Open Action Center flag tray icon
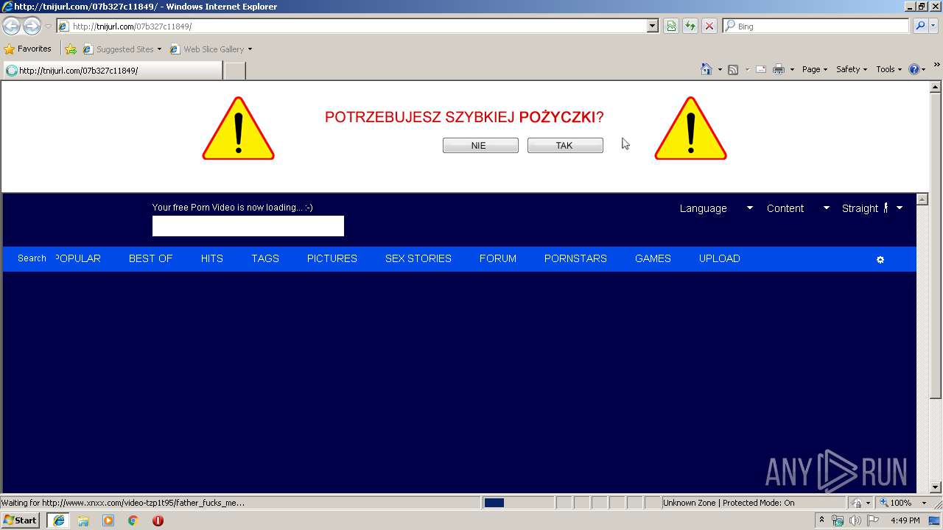Image resolution: width=943 pixels, height=530 pixels. [873, 520]
